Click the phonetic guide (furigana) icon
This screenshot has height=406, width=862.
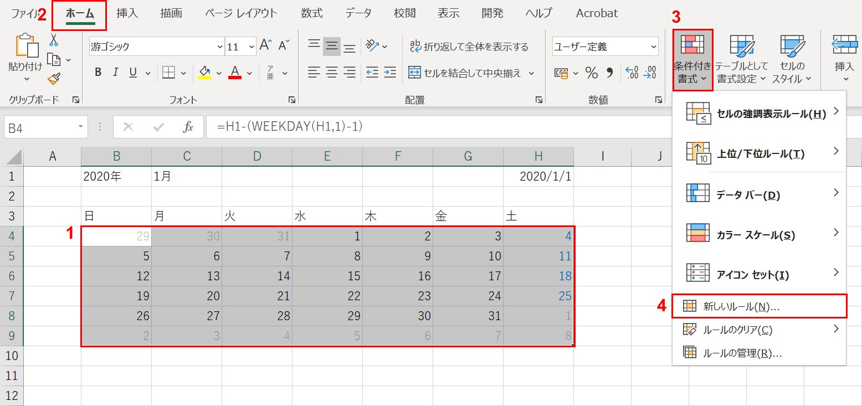click(270, 72)
